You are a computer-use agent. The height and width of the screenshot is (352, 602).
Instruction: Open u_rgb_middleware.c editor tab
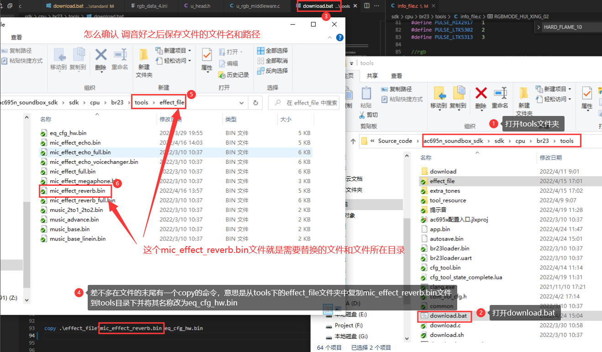257,6
